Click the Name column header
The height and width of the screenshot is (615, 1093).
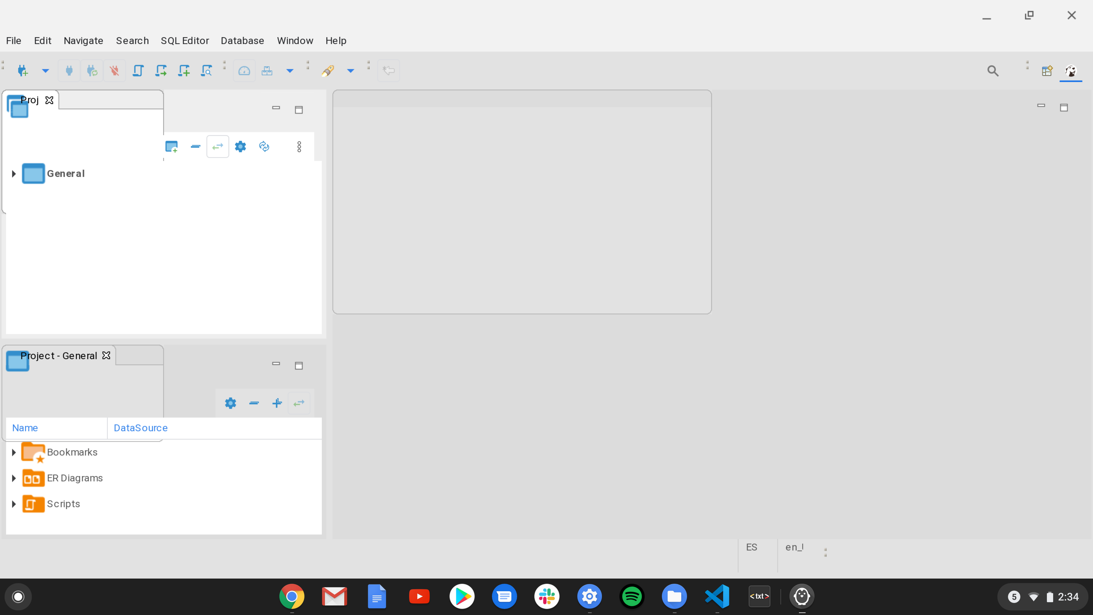[x=56, y=428]
